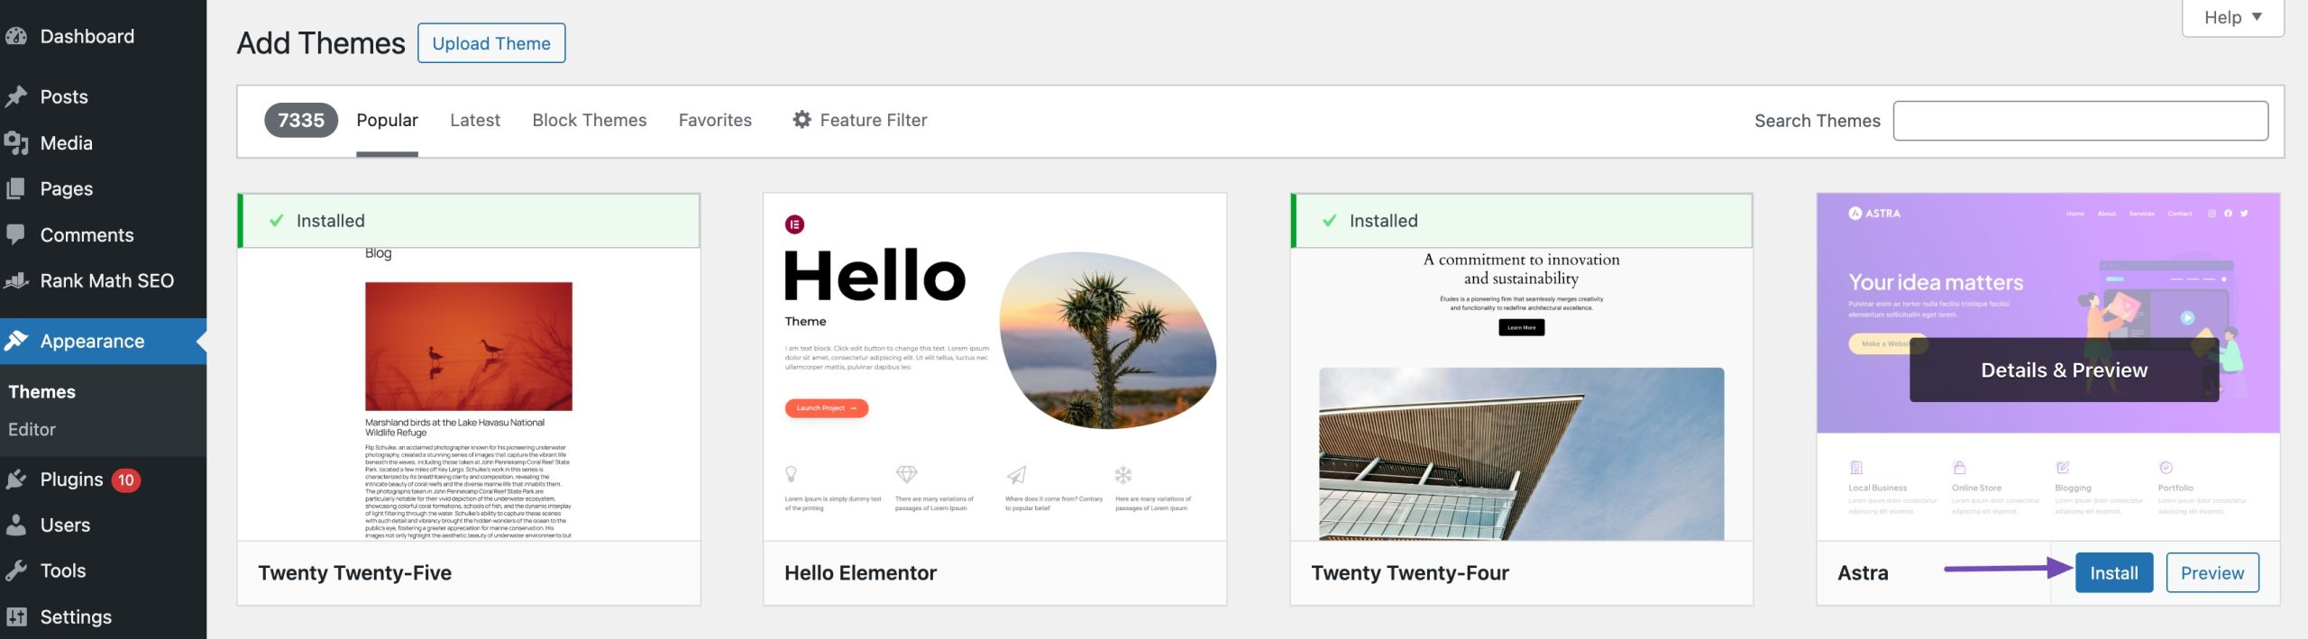Click the Feature Filter gear icon
Image resolution: width=2308 pixels, height=639 pixels.
[801, 120]
